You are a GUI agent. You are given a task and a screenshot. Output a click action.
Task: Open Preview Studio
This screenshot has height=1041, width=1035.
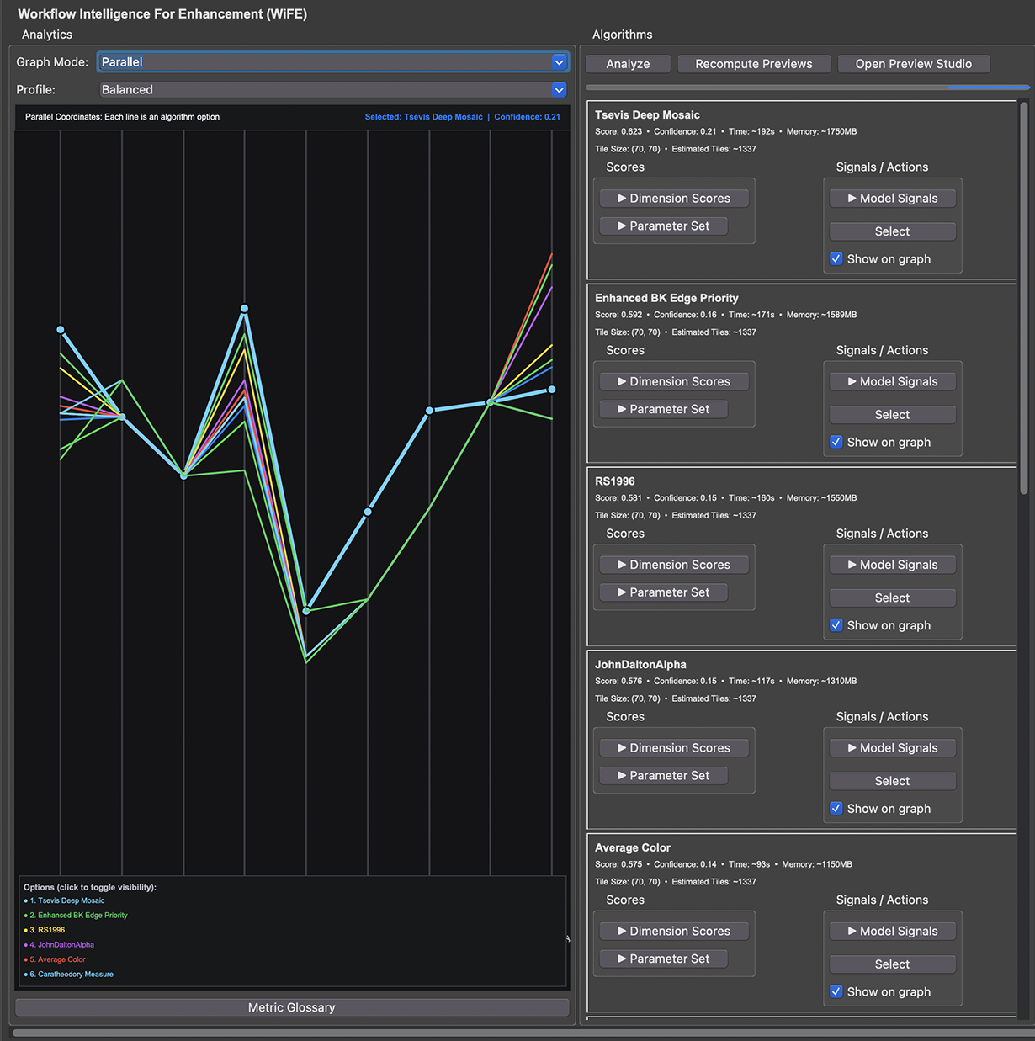click(913, 64)
